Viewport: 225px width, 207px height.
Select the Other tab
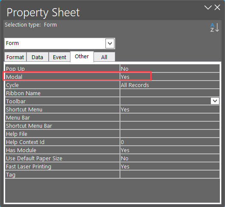[x=82, y=57]
